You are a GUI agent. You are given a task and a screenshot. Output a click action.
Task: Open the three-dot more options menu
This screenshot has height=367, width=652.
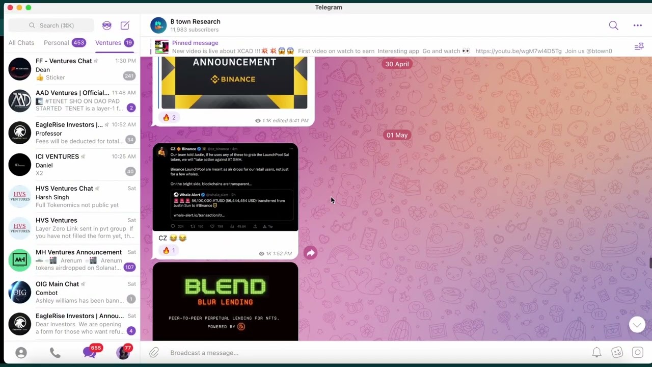pyautogui.click(x=637, y=25)
